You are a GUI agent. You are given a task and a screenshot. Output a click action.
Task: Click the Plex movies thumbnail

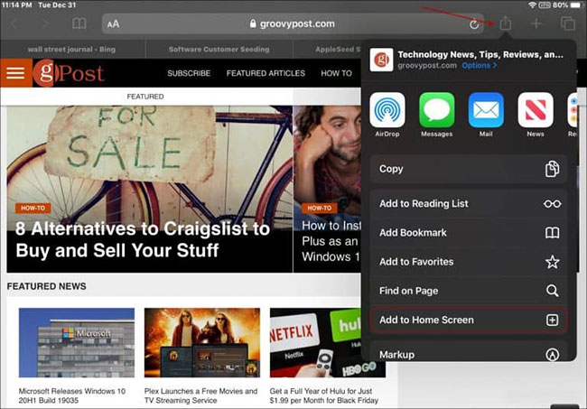pos(202,343)
